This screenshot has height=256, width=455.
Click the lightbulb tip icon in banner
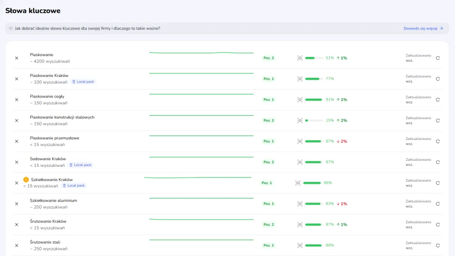point(11,28)
